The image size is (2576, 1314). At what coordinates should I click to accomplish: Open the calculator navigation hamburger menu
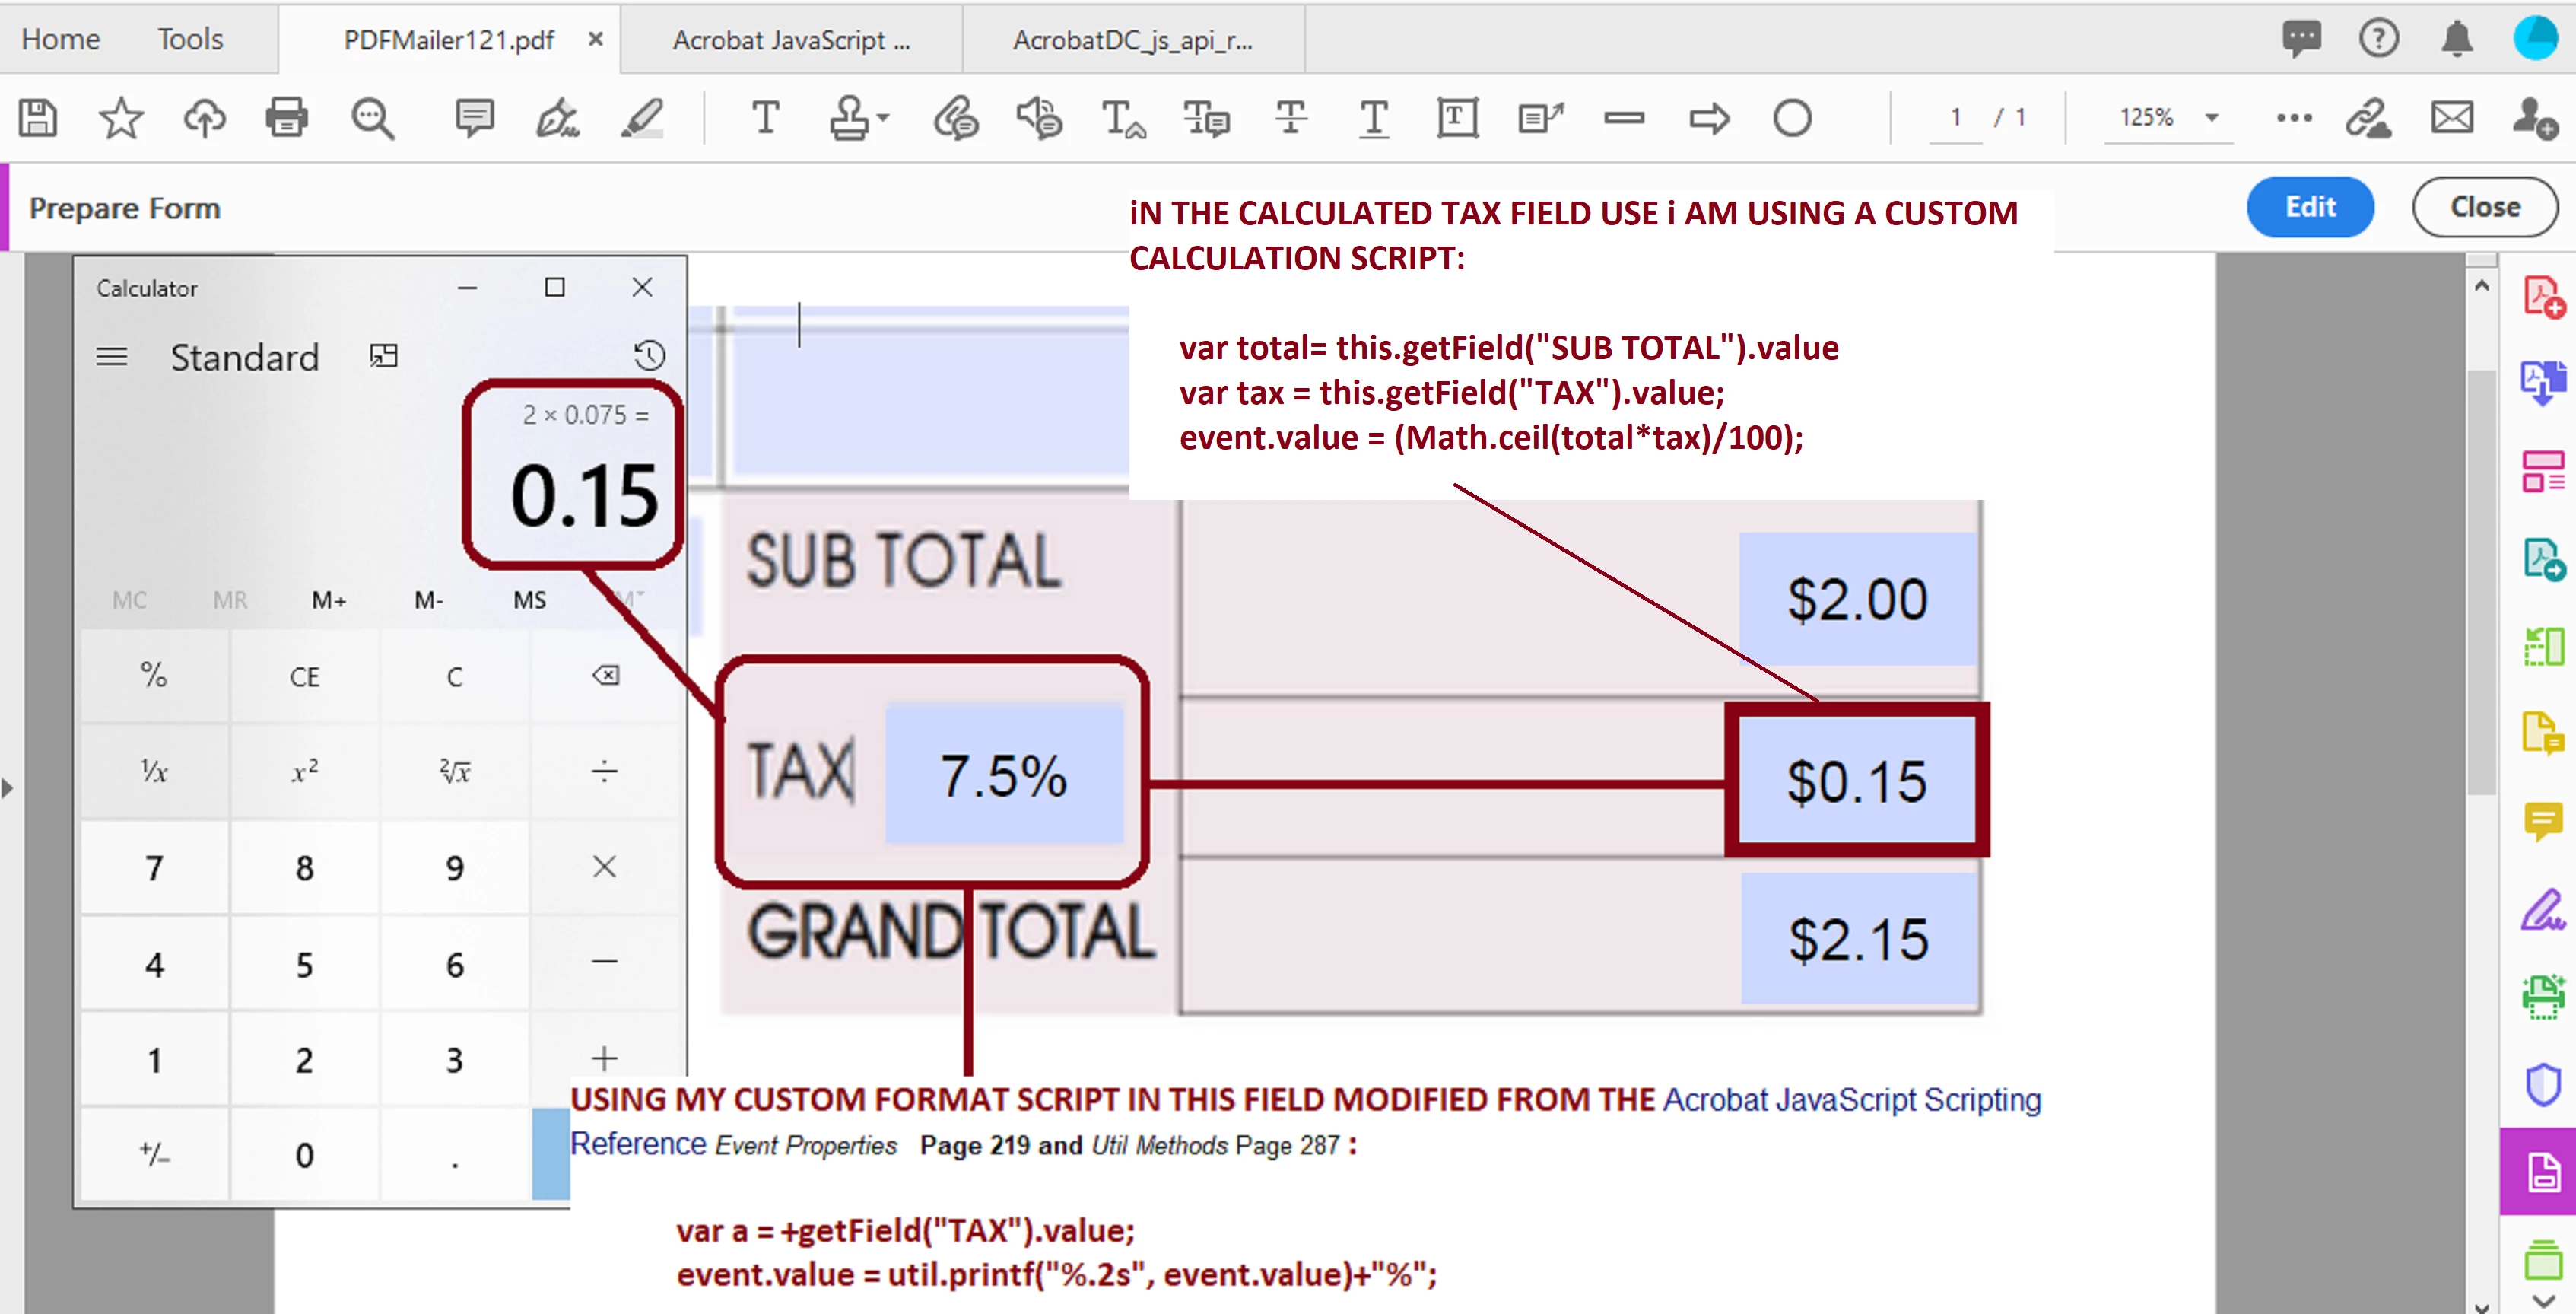tap(112, 356)
